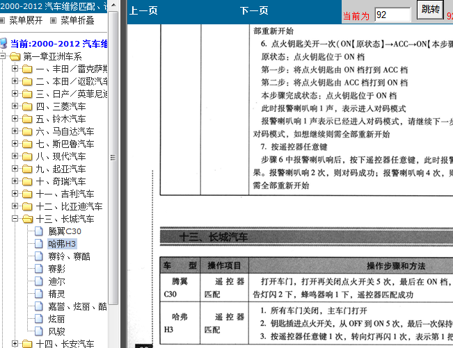
Task: Click the folder icon of 七、斯巴鲁汽车
Action: coord(27,144)
